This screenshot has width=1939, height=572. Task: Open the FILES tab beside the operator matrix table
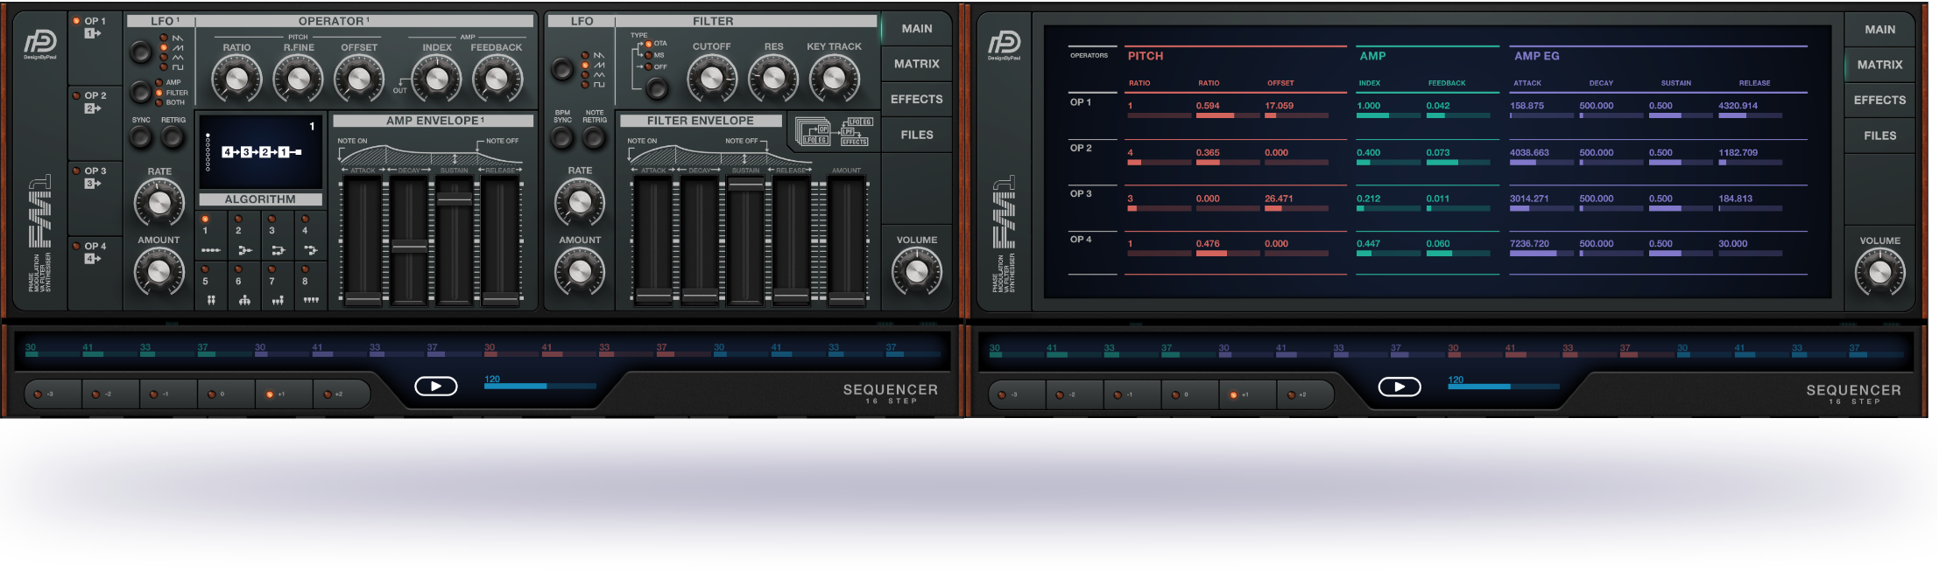click(1879, 136)
